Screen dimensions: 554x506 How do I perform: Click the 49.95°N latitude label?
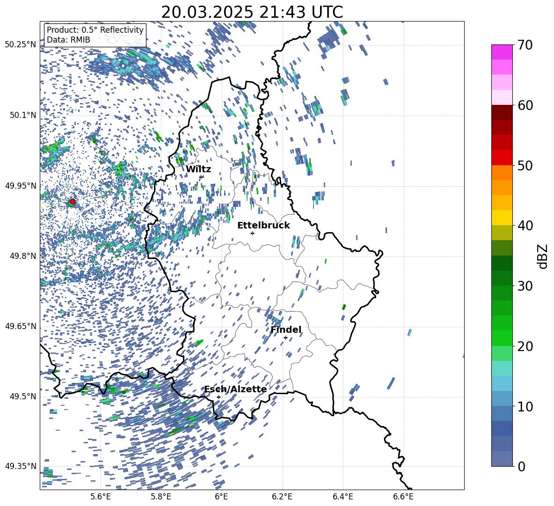(x=21, y=185)
